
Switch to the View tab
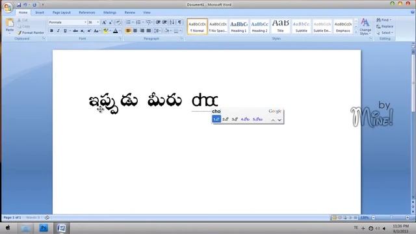(147, 12)
